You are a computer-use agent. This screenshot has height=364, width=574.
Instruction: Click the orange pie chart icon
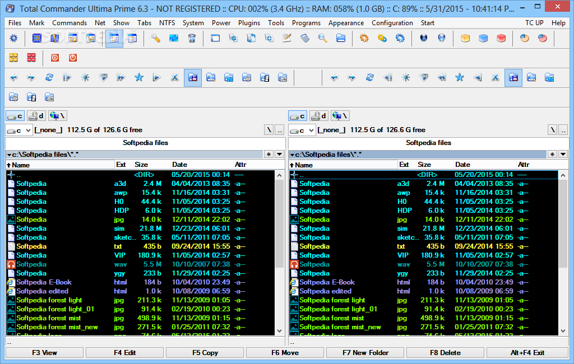(x=525, y=38)
